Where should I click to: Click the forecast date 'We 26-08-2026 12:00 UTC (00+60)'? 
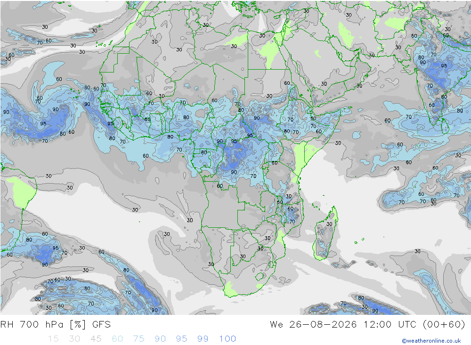[367, 325]
